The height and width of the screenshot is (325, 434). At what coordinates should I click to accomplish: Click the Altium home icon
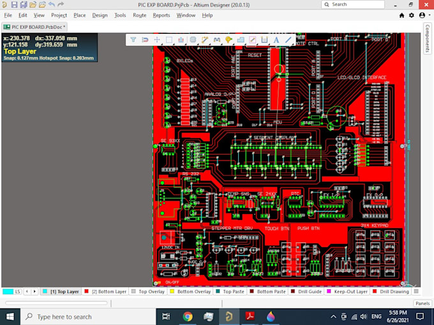[x=401, y=15]
